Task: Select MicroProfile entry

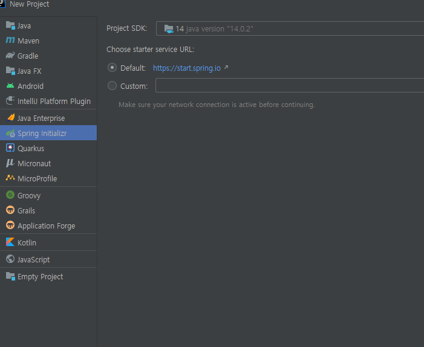Action: (48, 178)
